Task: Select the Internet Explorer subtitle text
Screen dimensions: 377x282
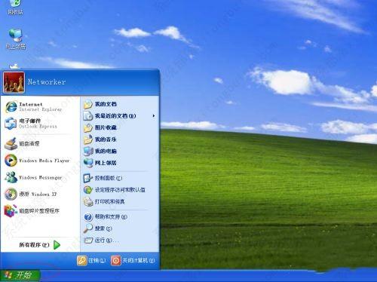Action: [x=41, y=109]
